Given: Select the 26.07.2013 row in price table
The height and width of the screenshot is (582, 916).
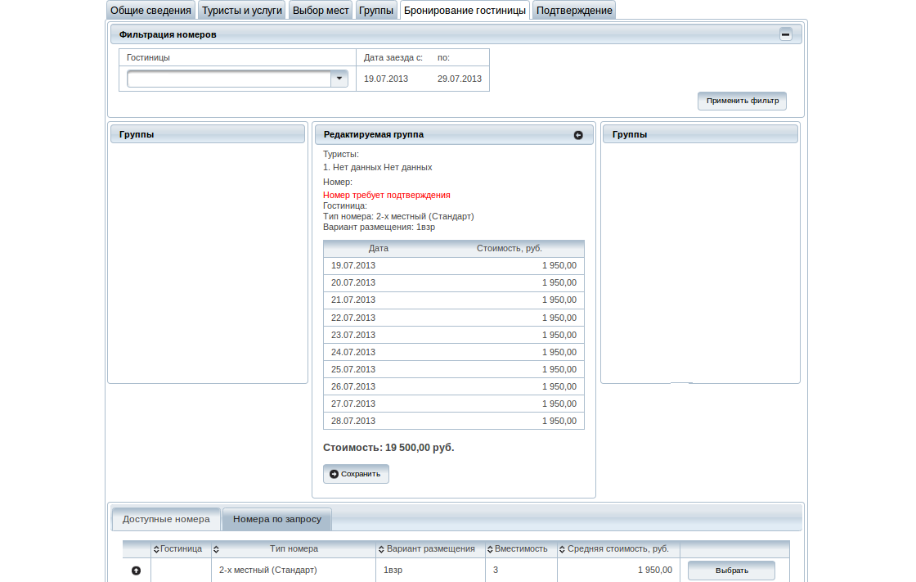Looking at the screenshot, I should point(454,386).
